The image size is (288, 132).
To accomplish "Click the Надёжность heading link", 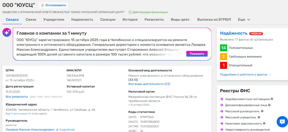I will (x=234, y=33).
